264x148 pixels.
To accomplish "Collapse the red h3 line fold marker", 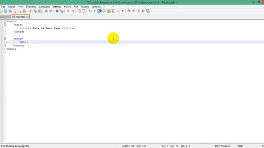I will [x=5, y=42].
